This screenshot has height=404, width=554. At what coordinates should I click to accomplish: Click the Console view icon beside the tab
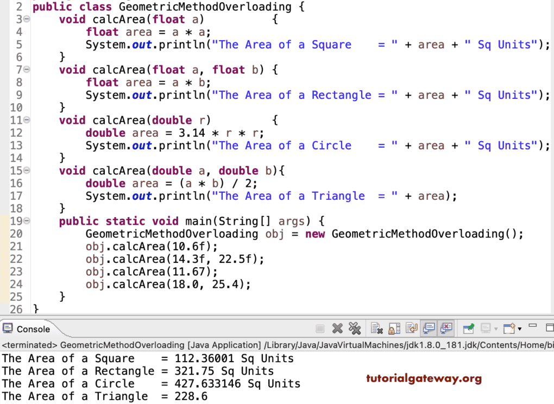pos(8,328)
